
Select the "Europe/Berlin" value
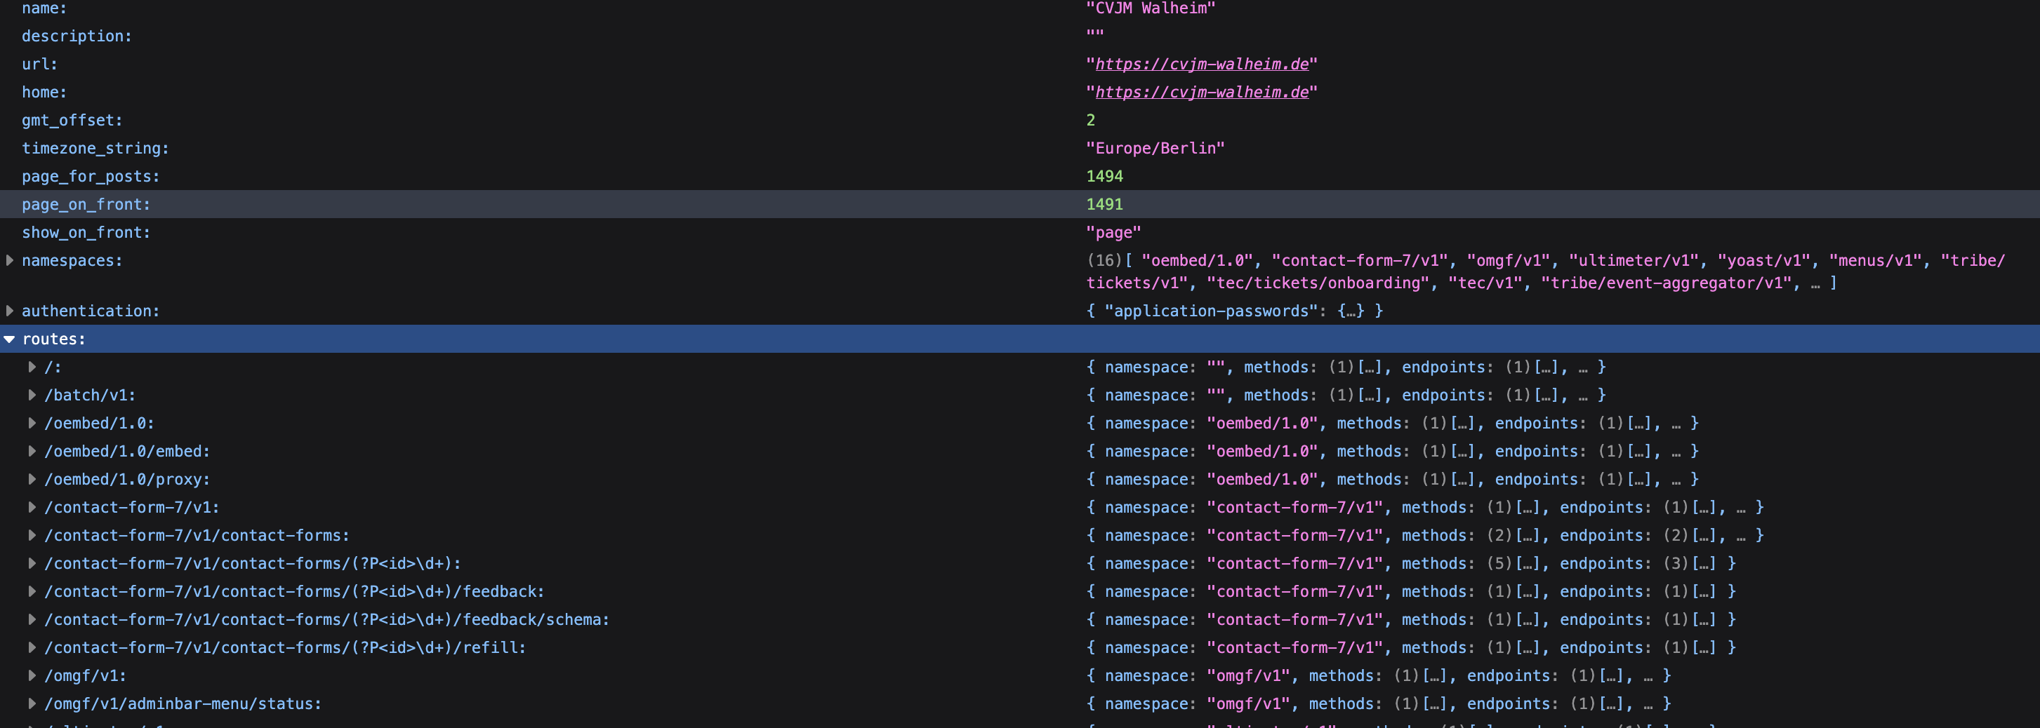tap(1155, 149)
